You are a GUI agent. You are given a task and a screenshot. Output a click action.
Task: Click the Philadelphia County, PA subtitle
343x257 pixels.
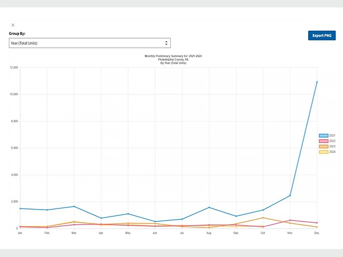(173, 59)
